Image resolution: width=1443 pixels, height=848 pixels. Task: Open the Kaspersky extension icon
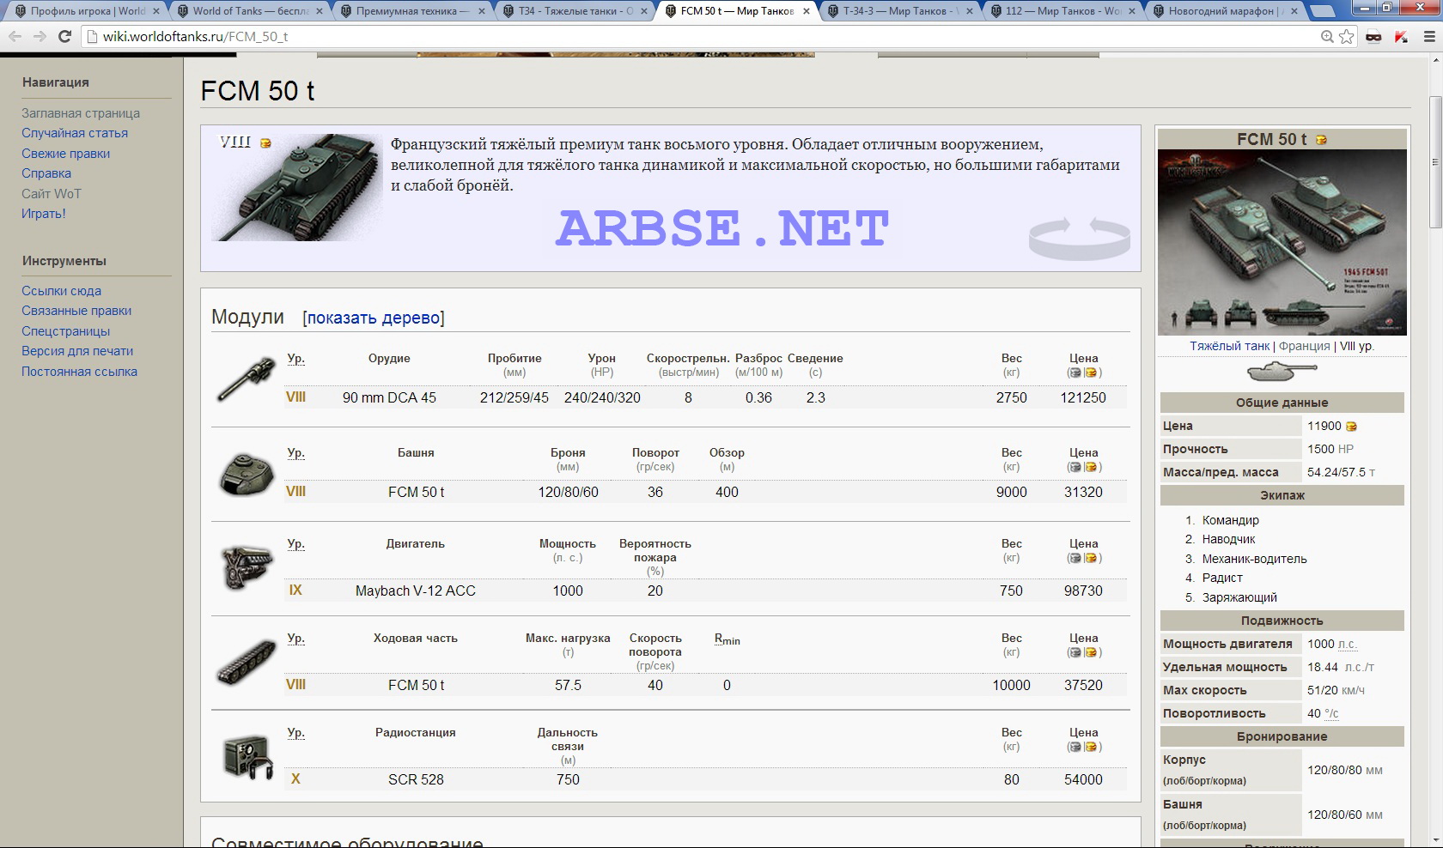pyautogui.click(x=1401, y=37)
